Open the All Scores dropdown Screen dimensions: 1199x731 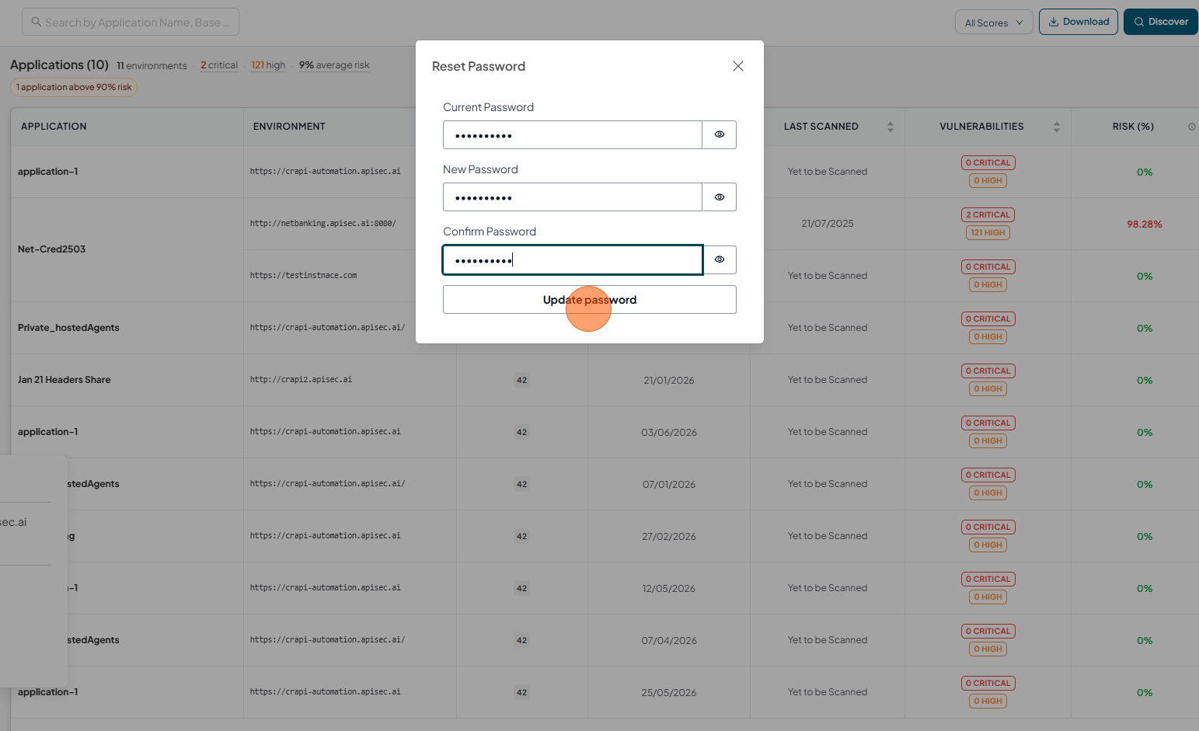click(x=994, y=23)
